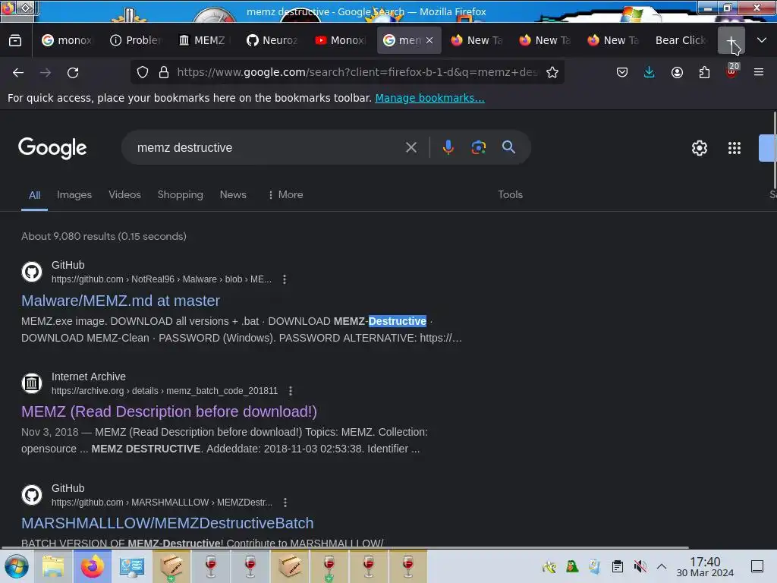Open Malware/MEMZ.md at master result
The width and height of the screenshot is (777, 583).
pos(121,301)
